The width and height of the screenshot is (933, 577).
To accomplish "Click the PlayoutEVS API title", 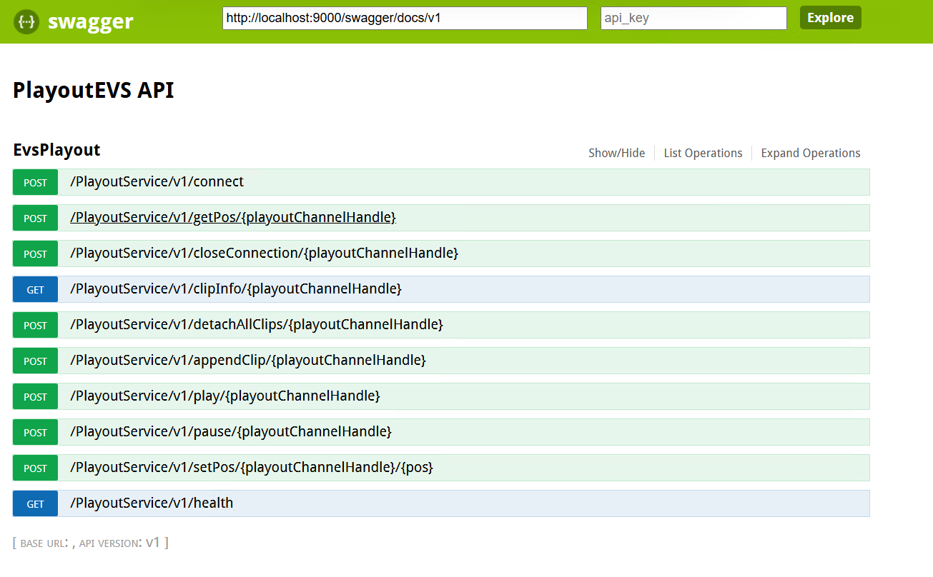I will (x=94, y=91).
